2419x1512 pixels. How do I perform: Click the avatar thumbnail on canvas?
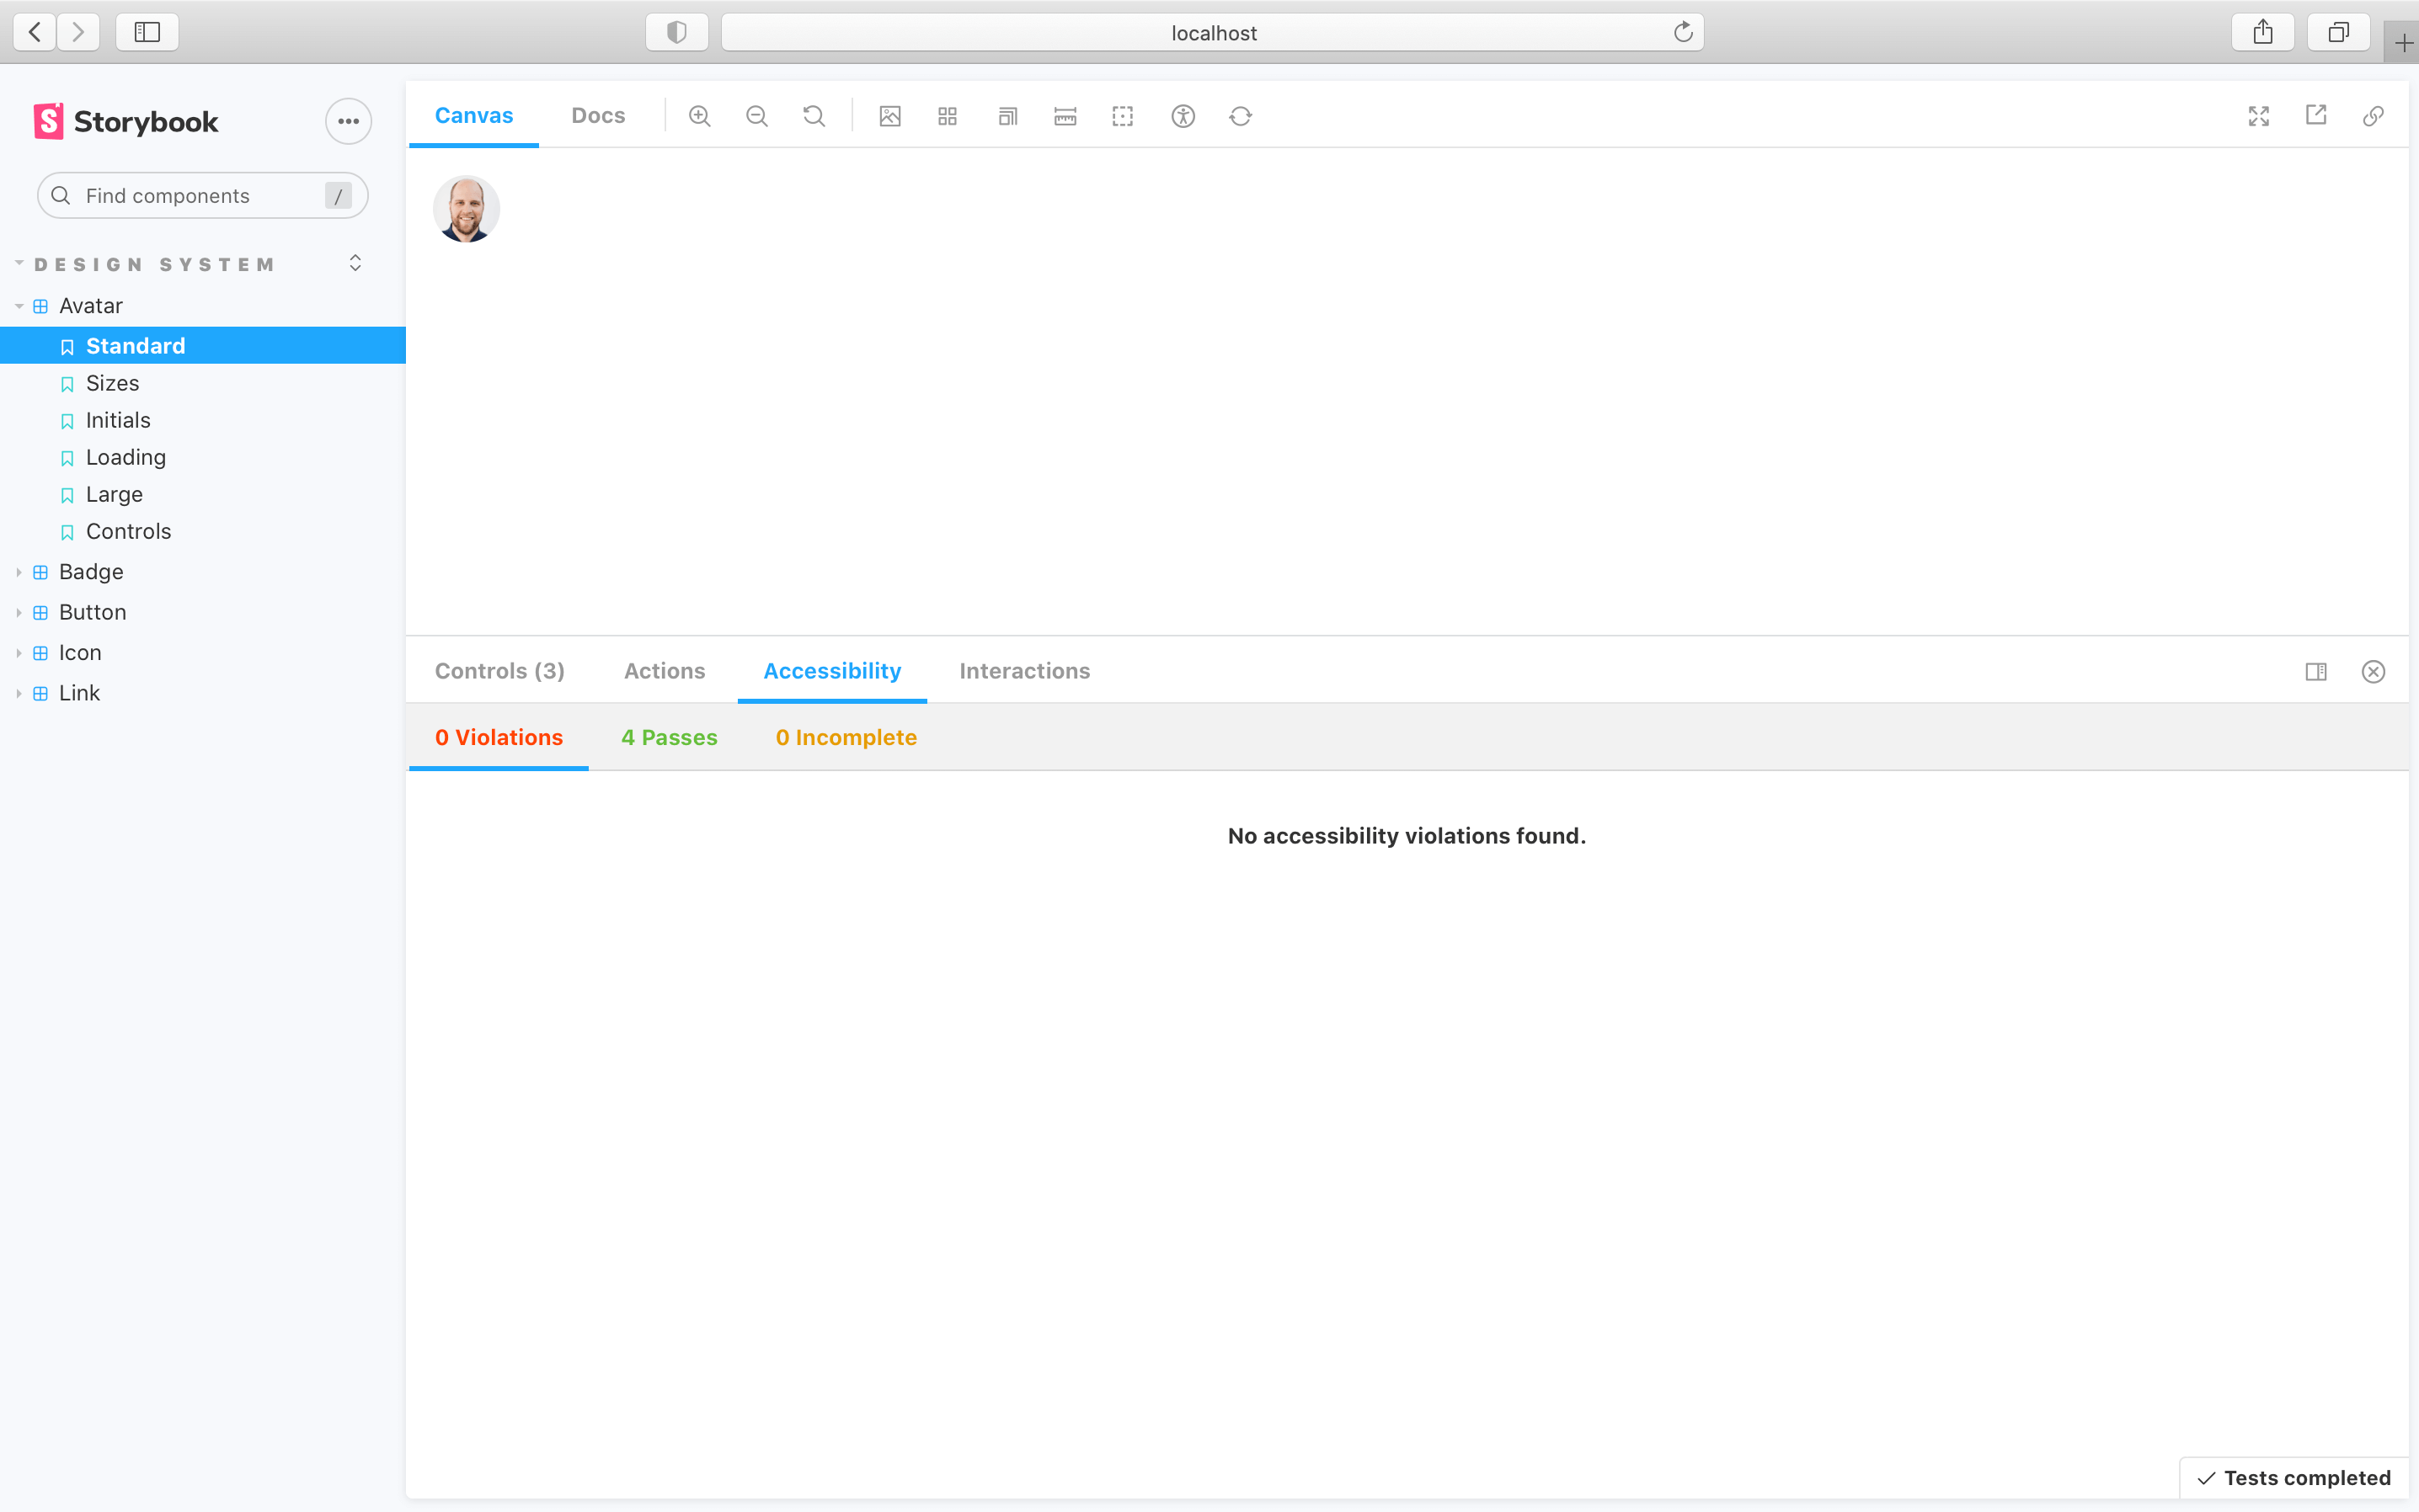[465, 207]
